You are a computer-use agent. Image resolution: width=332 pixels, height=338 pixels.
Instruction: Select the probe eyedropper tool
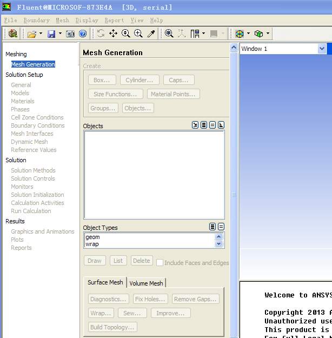click(151, 34)
